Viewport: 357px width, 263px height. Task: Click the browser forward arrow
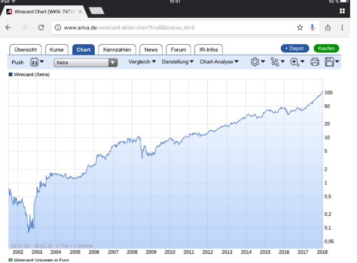pyautogui.click(x=25, y=28)
